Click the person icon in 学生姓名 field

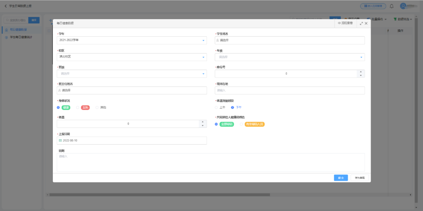point(218,40)
